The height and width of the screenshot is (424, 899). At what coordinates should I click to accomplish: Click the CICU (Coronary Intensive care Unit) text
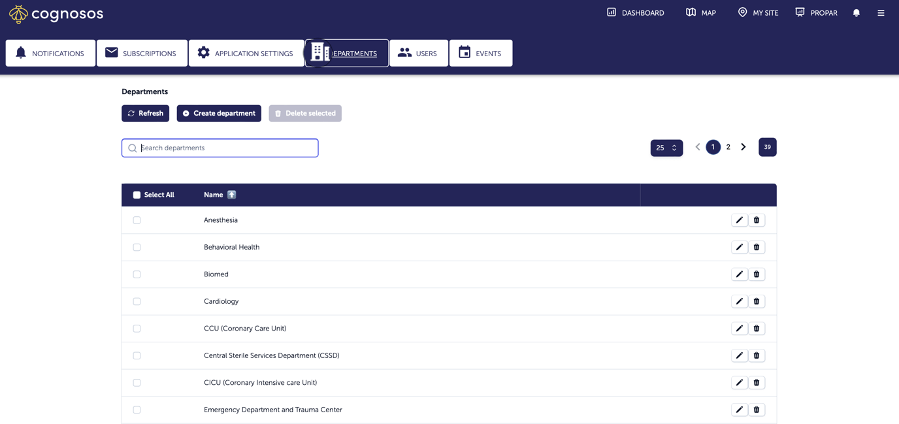pyautogui.click(x=261, y=383)
